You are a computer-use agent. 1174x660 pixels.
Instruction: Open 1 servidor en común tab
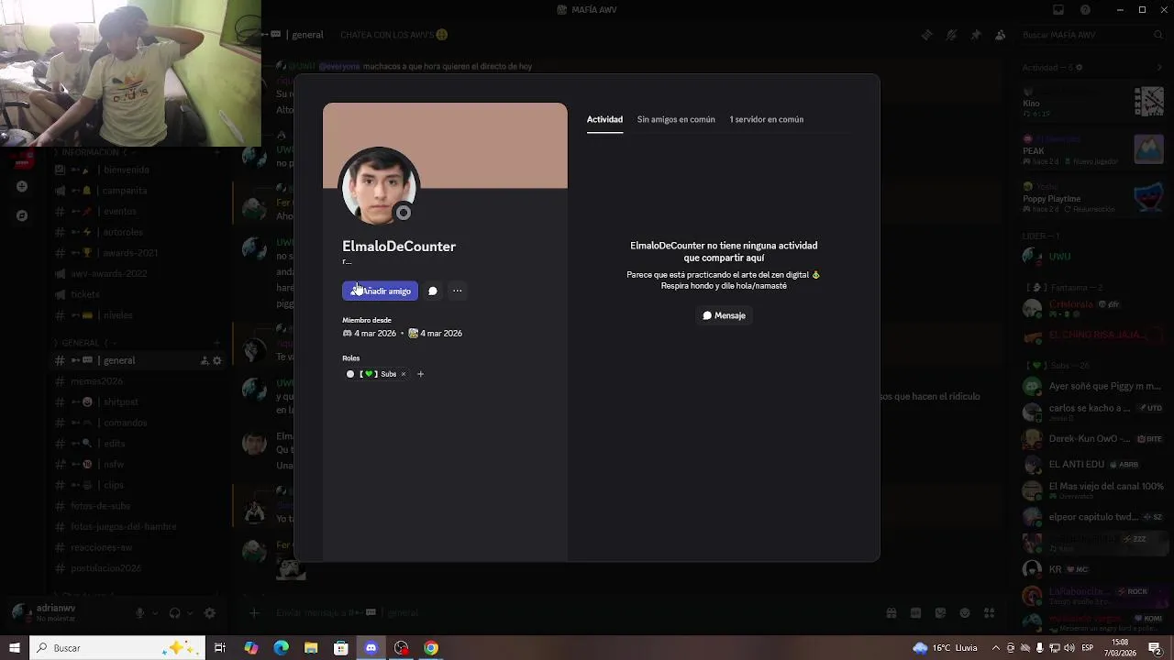(766, 119)
